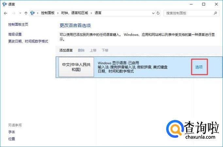Click the search magnifier icon
Viewport: 223px width, 147px height.
tap(215, 13)
